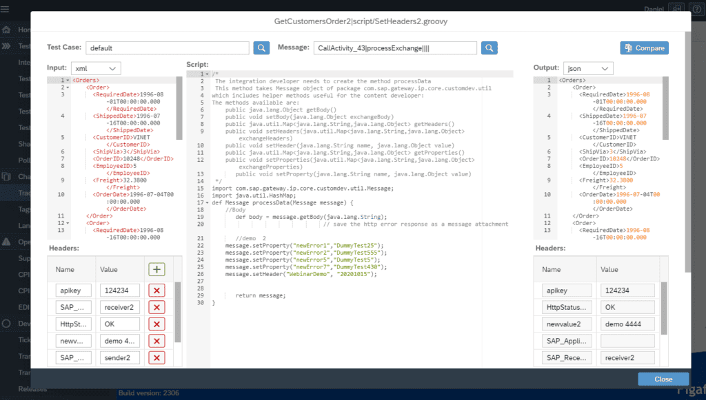Collapse Order node on input line 12
This screenshot has height=400, width=706.
68,223
